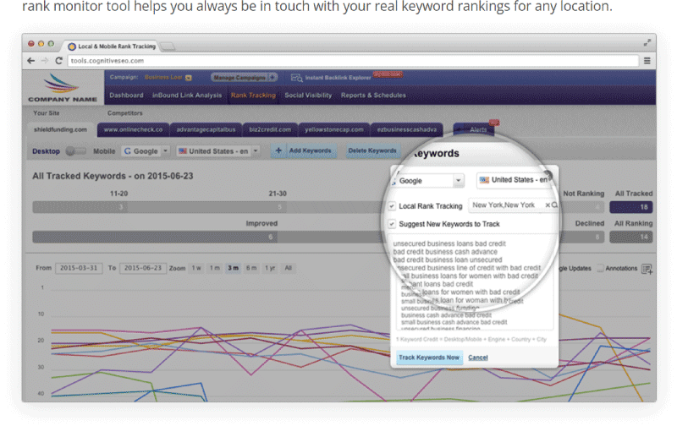Image resolution: width=677 pixels, height=448 pixels.
Task: Open the Dashboard menu item
Action: pyautogui.click(x=126, y=96)
